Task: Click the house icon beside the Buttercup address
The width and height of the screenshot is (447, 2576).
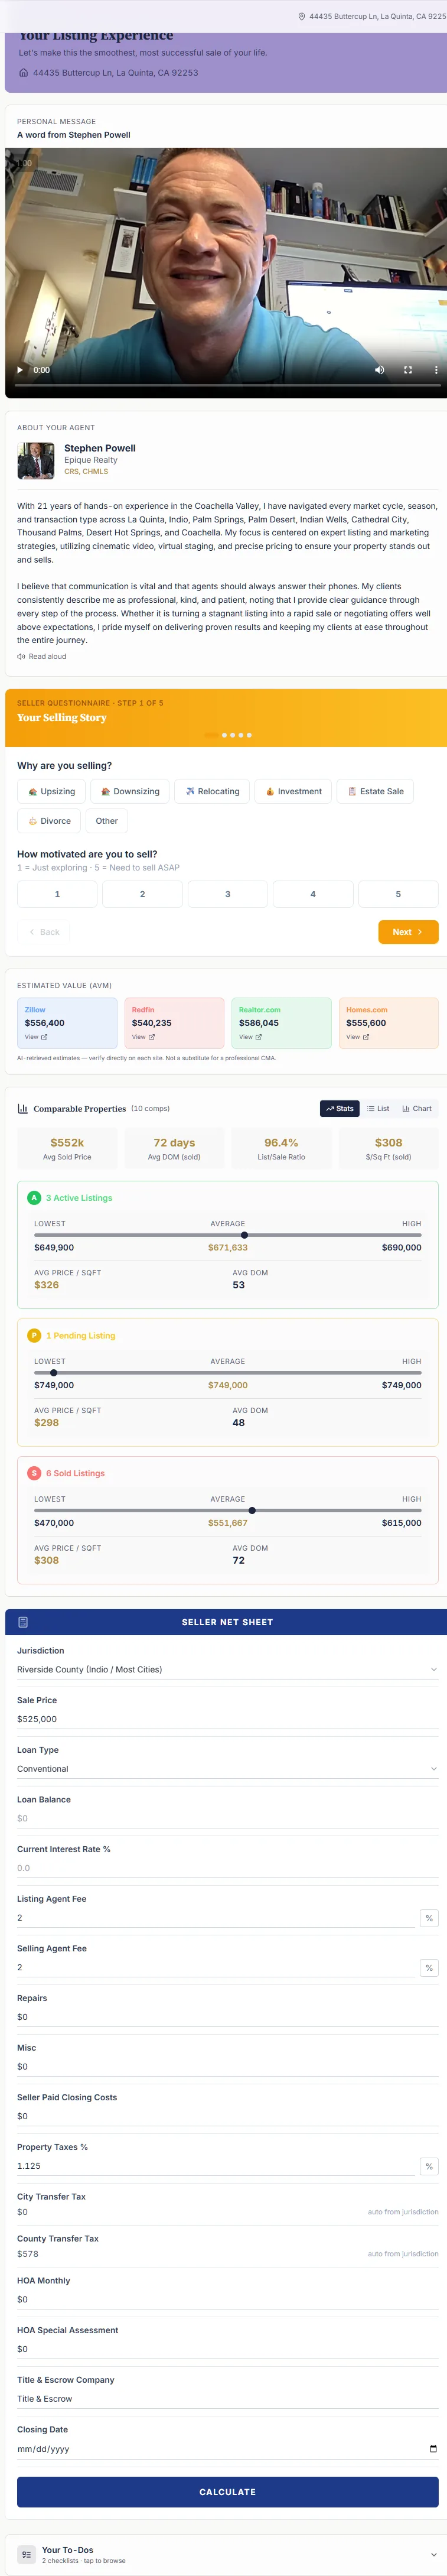Action: tap(24, 73)
